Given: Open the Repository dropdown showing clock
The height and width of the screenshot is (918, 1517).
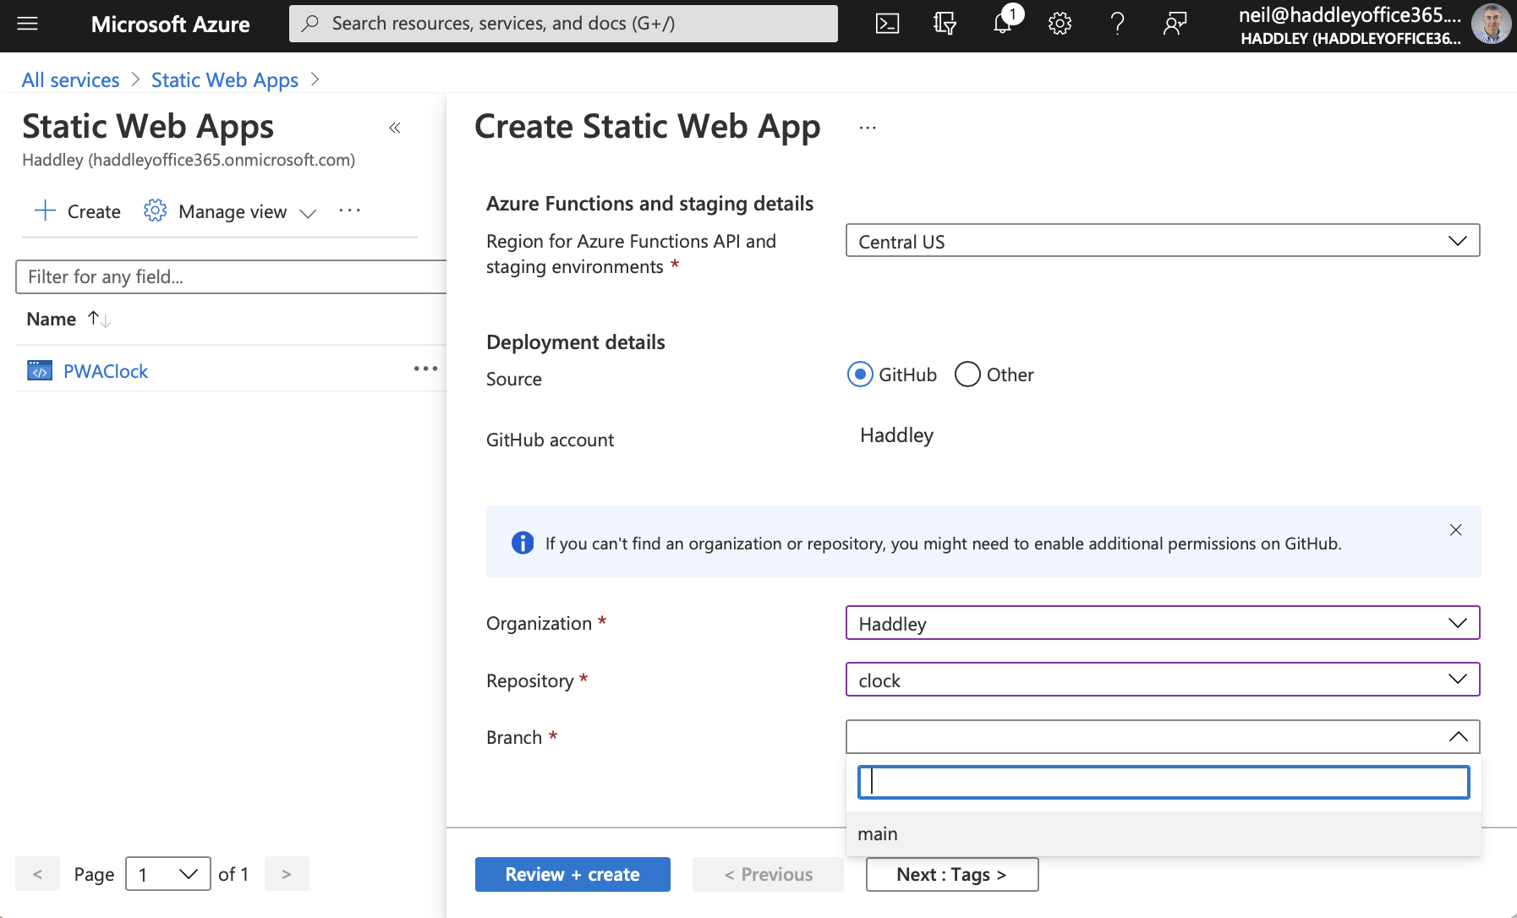Looking at the screenshot, I should 1162,680.
